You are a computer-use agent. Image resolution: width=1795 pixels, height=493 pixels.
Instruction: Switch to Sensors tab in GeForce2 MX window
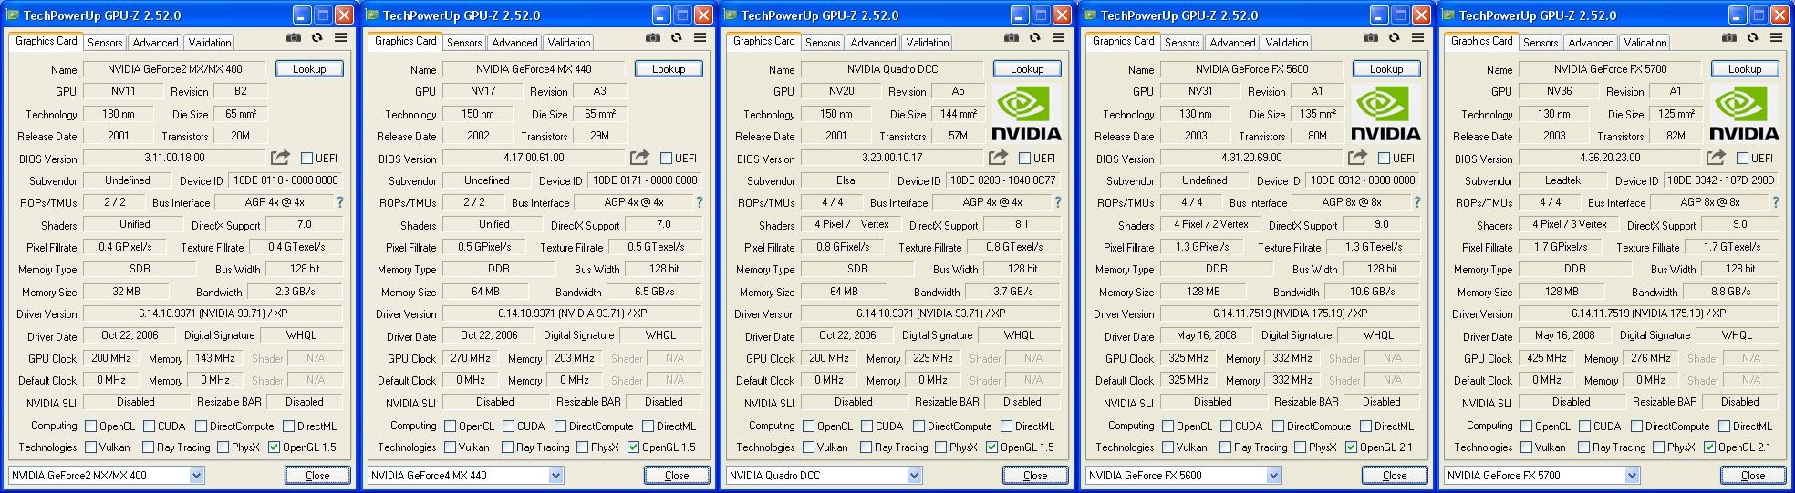click(105, 43)
